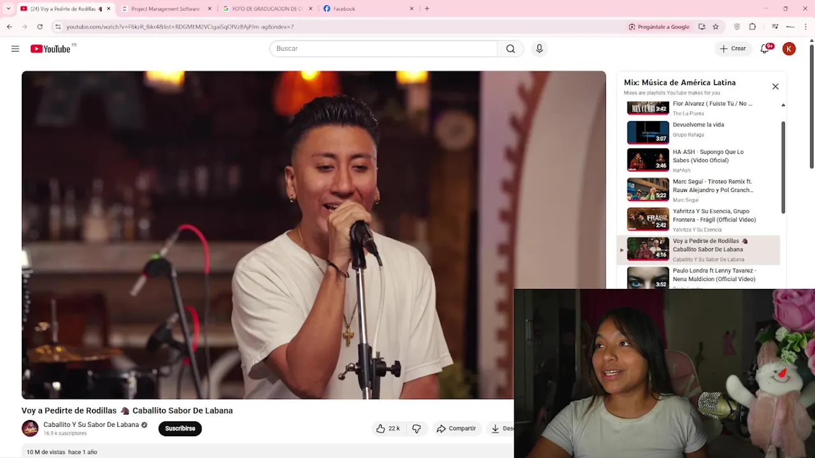This screenshot has height=458, width=815.
Task: Bookmark this page with the star
Action: 716,27
